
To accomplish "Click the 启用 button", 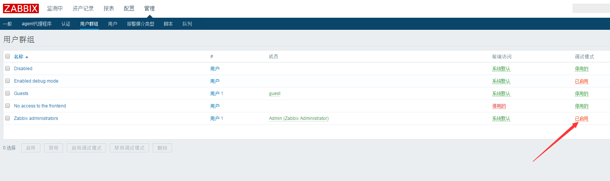I will [x=31, y=148].
